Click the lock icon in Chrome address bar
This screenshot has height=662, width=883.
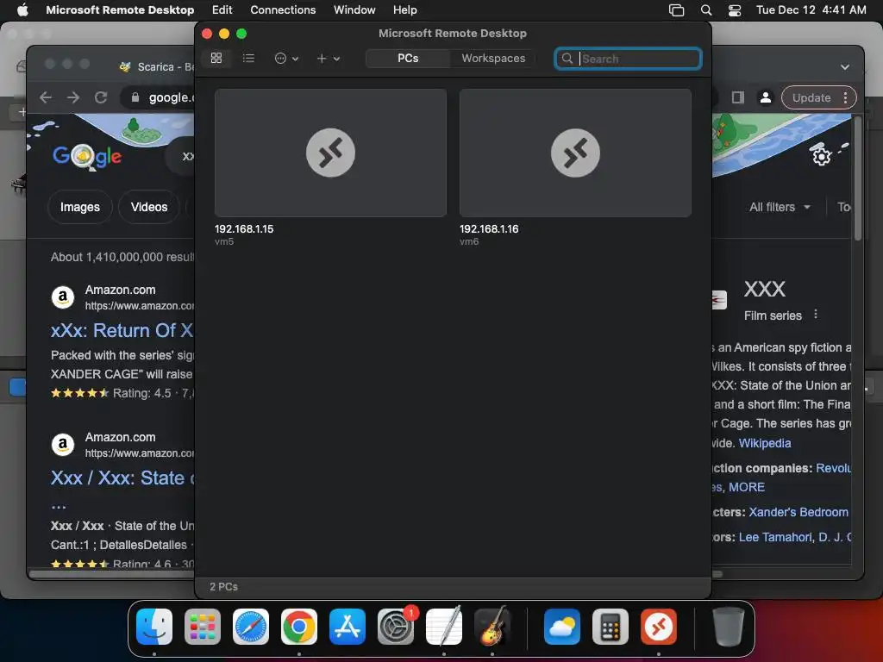click(135, 97)
